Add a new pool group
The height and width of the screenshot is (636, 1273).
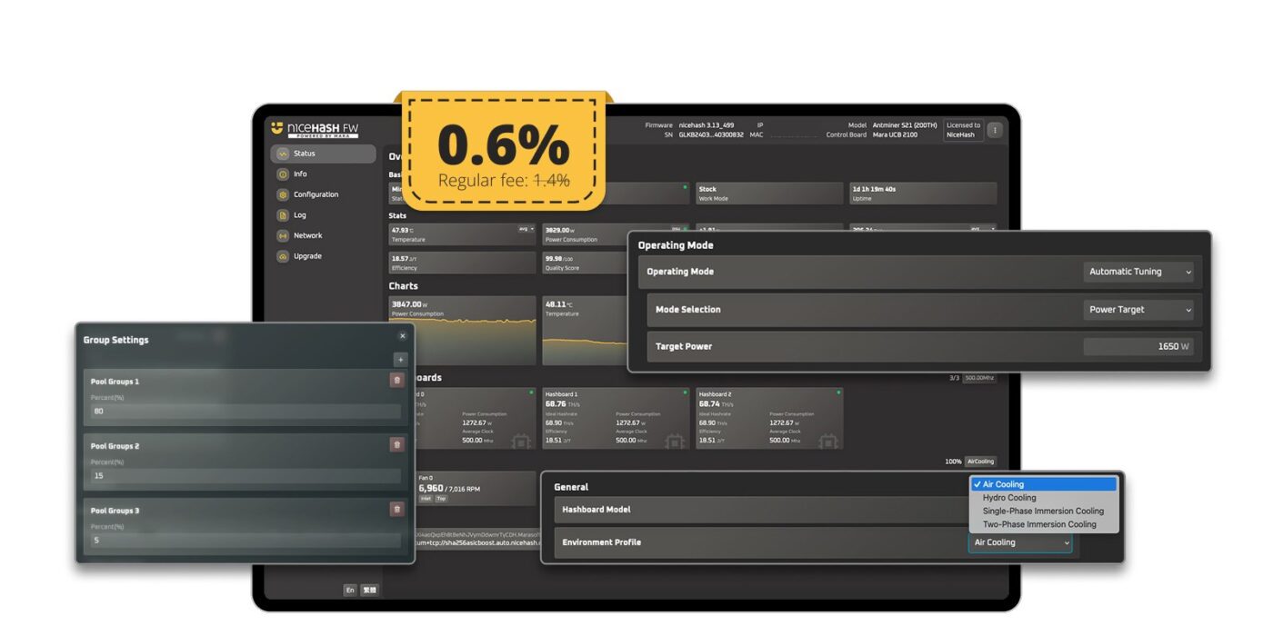tap(400, 359)
